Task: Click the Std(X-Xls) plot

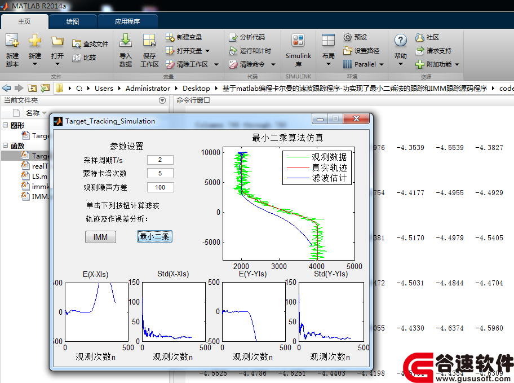Action: click(x=174, y=312)
